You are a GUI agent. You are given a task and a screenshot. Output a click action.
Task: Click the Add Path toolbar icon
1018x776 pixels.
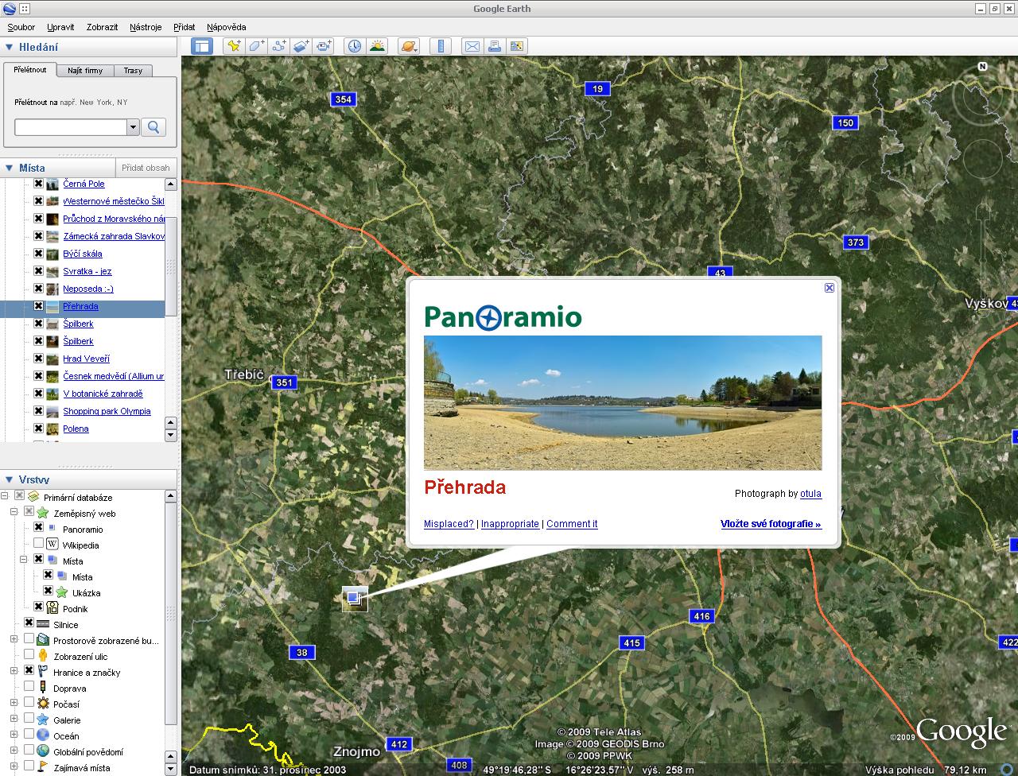point(278,46)
